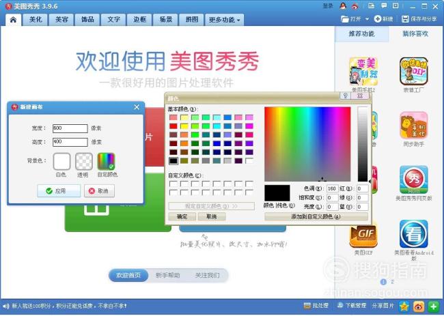
Task: Click the Weibo icon in title bar
Action: coord(355,6)
